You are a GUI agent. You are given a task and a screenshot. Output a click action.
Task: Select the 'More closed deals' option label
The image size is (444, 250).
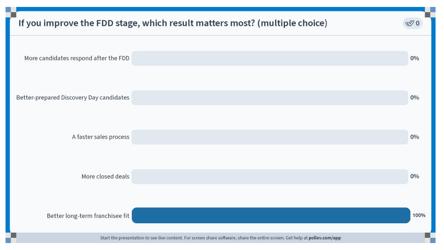coord(105,176)
